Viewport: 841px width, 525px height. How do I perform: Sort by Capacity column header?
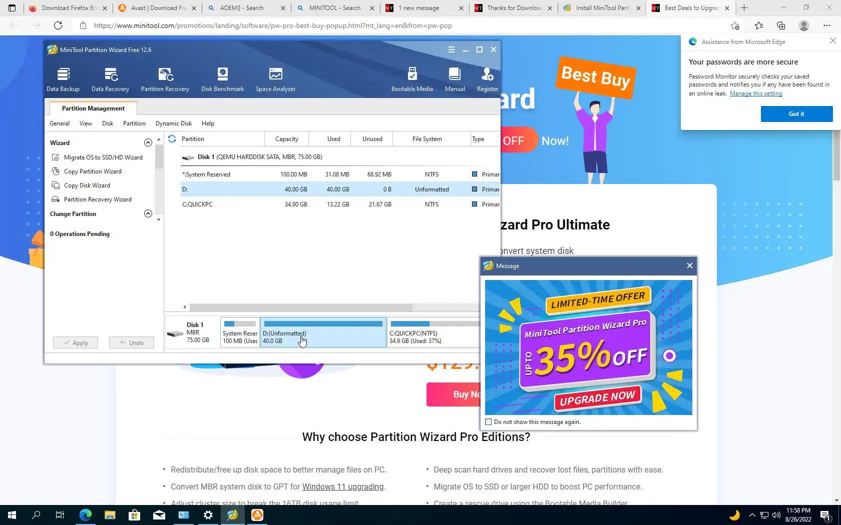(x=287, y=139)
